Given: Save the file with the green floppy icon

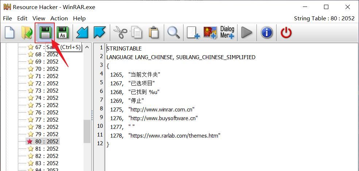Looking at the screenshot, I should coord(45,33).
